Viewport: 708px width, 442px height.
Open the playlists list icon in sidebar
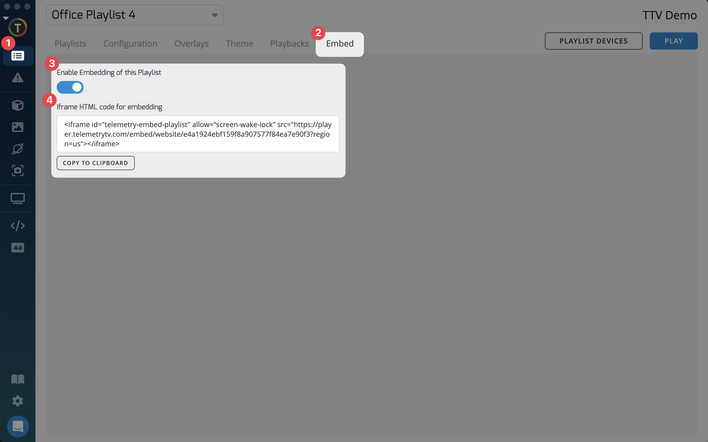click(17, 56)
